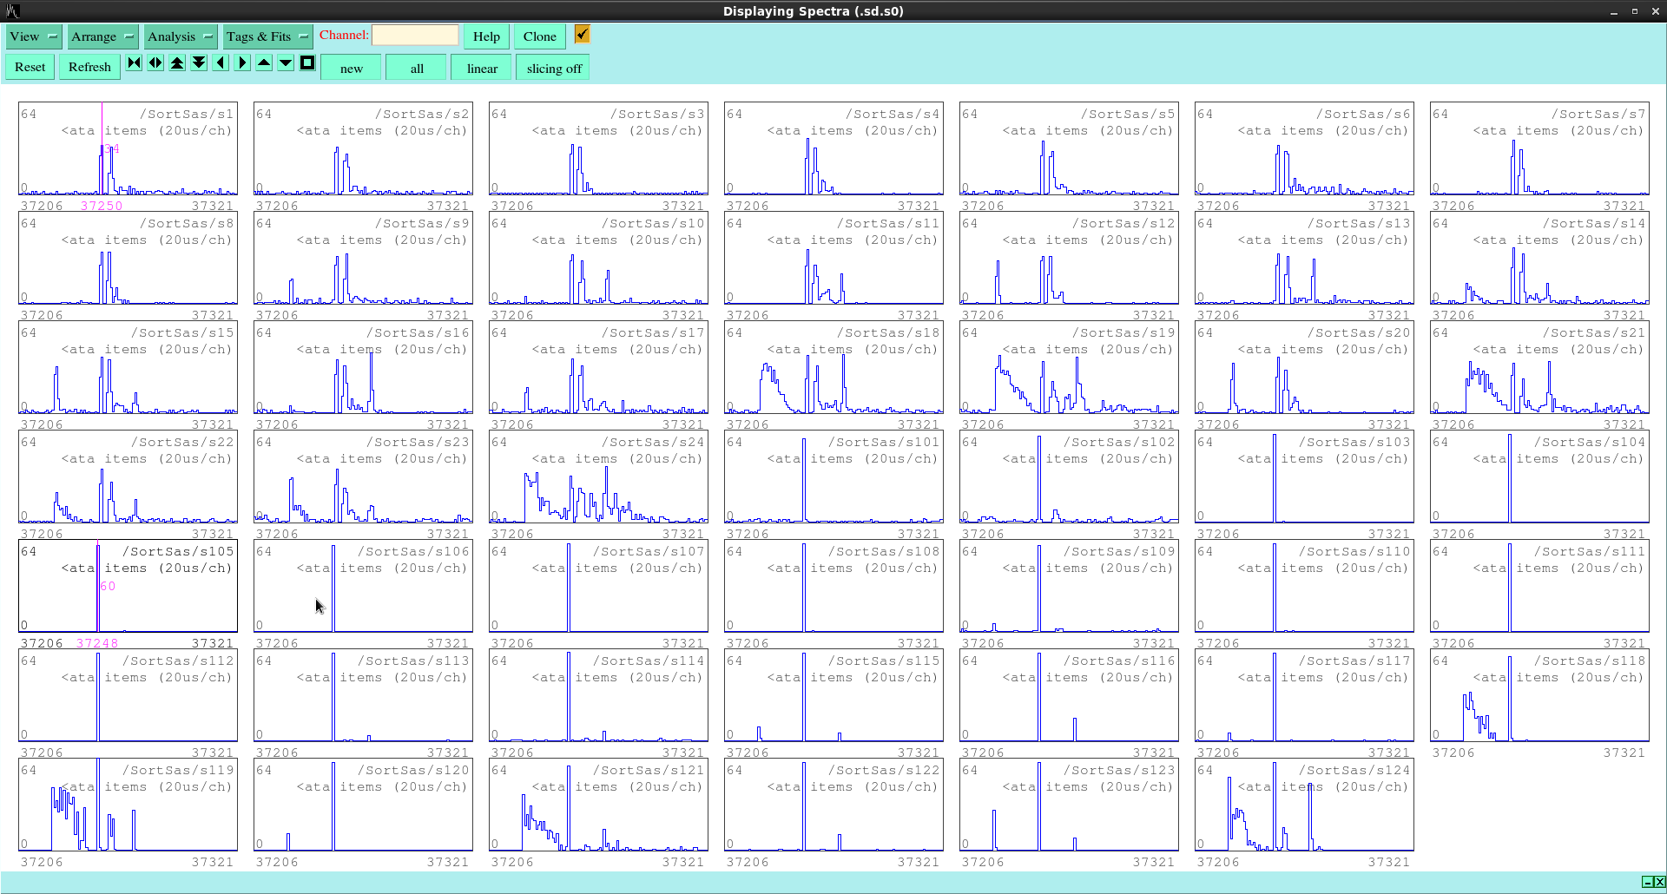The height and width of the screenshot is (894, 1667).
Task: Select the /SortSas/s102 spectrum panel
Action: [x=1069, y=477]
